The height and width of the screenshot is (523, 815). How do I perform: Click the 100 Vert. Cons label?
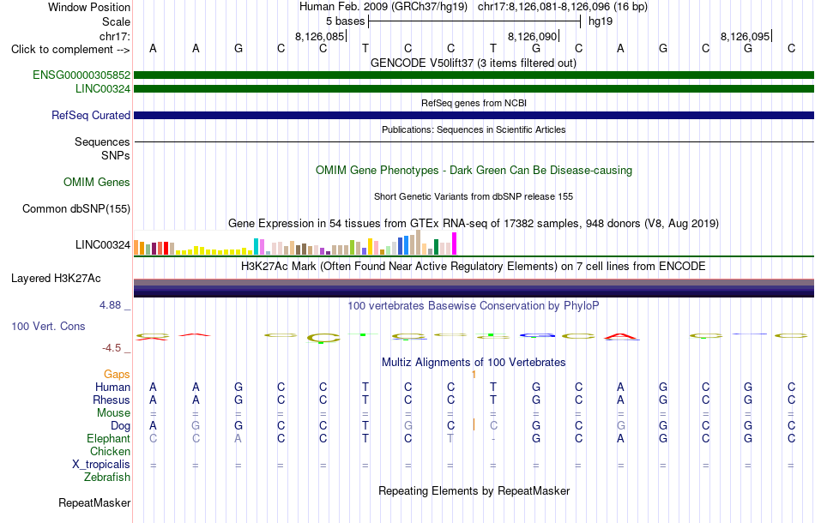(x=48, y=326)
